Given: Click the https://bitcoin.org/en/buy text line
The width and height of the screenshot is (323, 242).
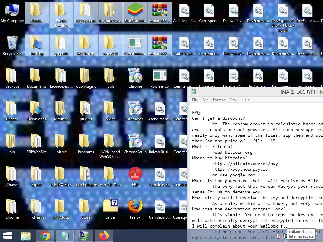Looking at the screenshot, I should [x=245, y=164].
